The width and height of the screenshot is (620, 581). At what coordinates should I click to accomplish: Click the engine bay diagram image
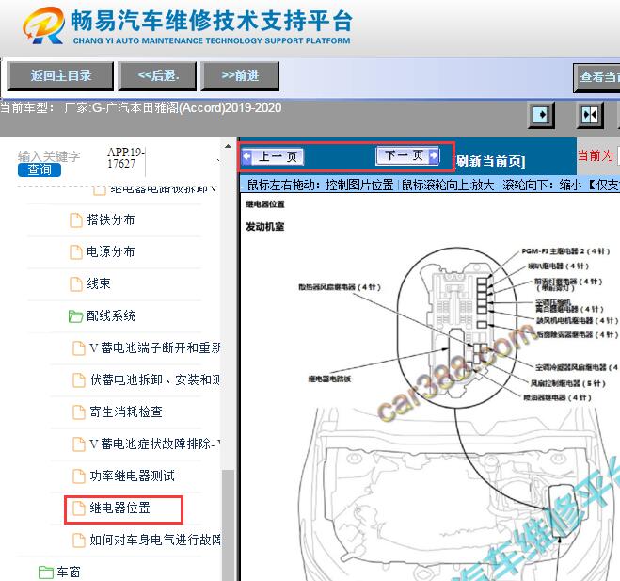(459, 412)
